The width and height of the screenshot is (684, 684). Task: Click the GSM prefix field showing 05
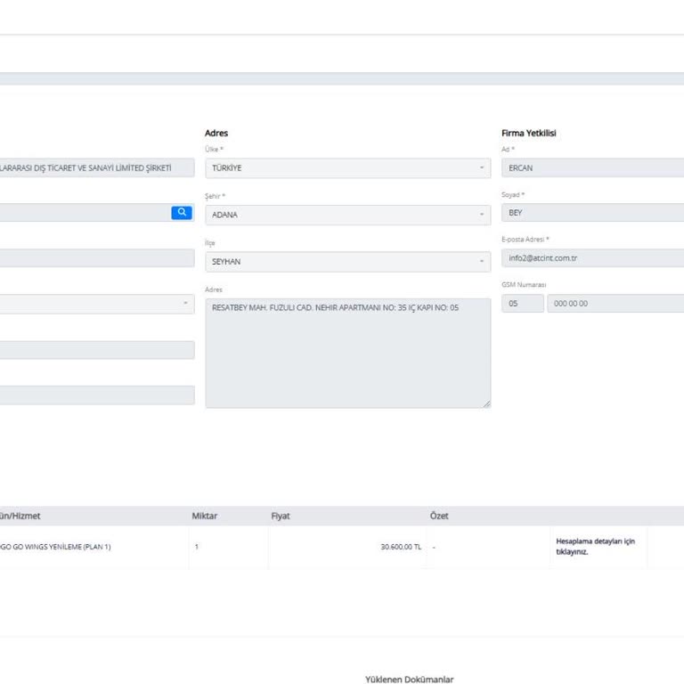tap(522, 304)
